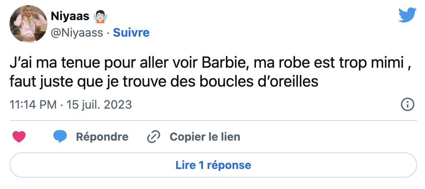
Task: Select the "Répondre" reply label
Action: (x=102, y=137)
